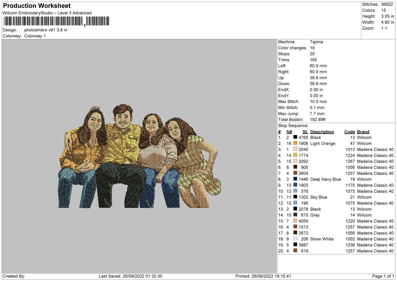Click the 'Code' column header

click(350, 132)
